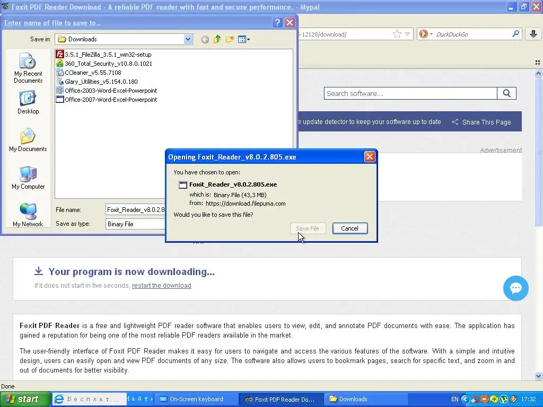Click the Search software input field
543x407 pixels.
pyautogui.click(x=410, y=93)
